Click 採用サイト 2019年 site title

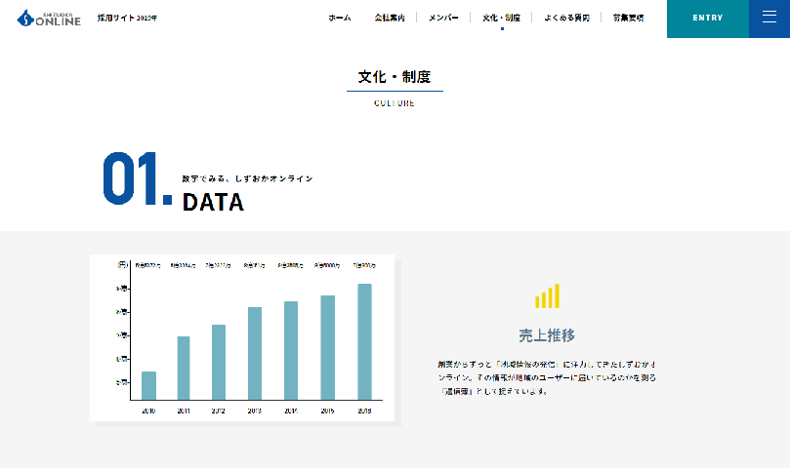pyautogui.click(x=127, y=19)
